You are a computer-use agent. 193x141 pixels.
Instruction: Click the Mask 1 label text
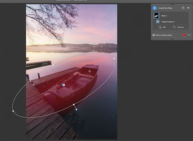click(164, 16)
